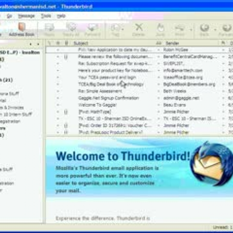Click the attachment icon on 'Please review the following' row
Viewport: 233px width, 233px height.
(x=66, y=57)
